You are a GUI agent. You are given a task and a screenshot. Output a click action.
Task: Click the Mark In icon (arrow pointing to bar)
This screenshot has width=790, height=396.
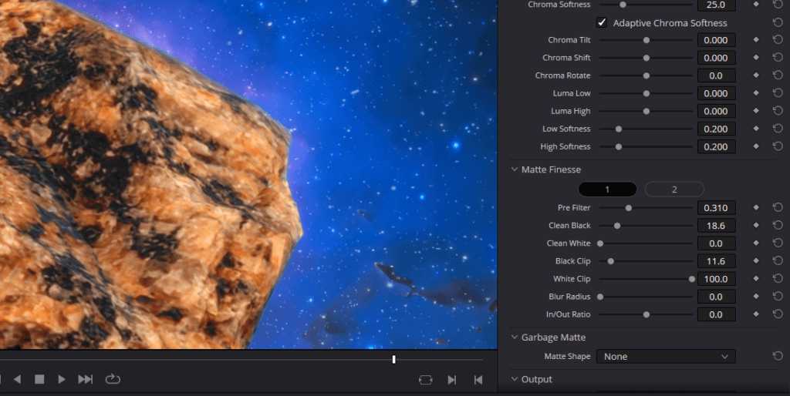click(x=452, y=380)
